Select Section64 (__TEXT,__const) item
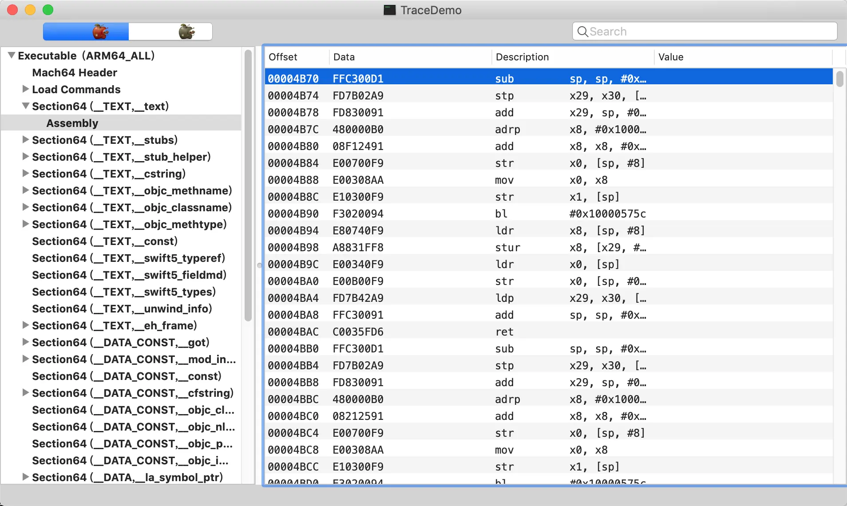Image resolution: width=847 pixels, height=506 pixels. coord(105,241)
